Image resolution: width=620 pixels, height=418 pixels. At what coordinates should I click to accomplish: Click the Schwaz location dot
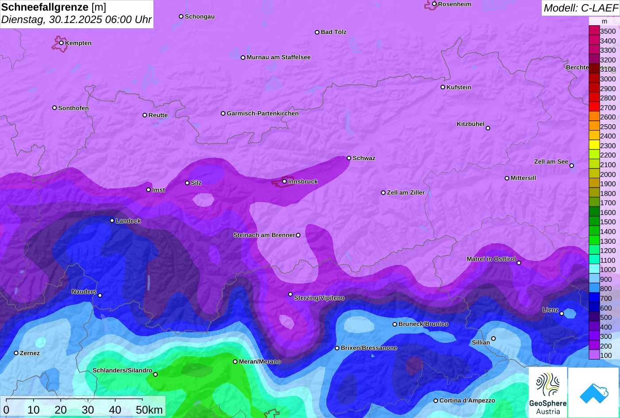click(349, 158)
